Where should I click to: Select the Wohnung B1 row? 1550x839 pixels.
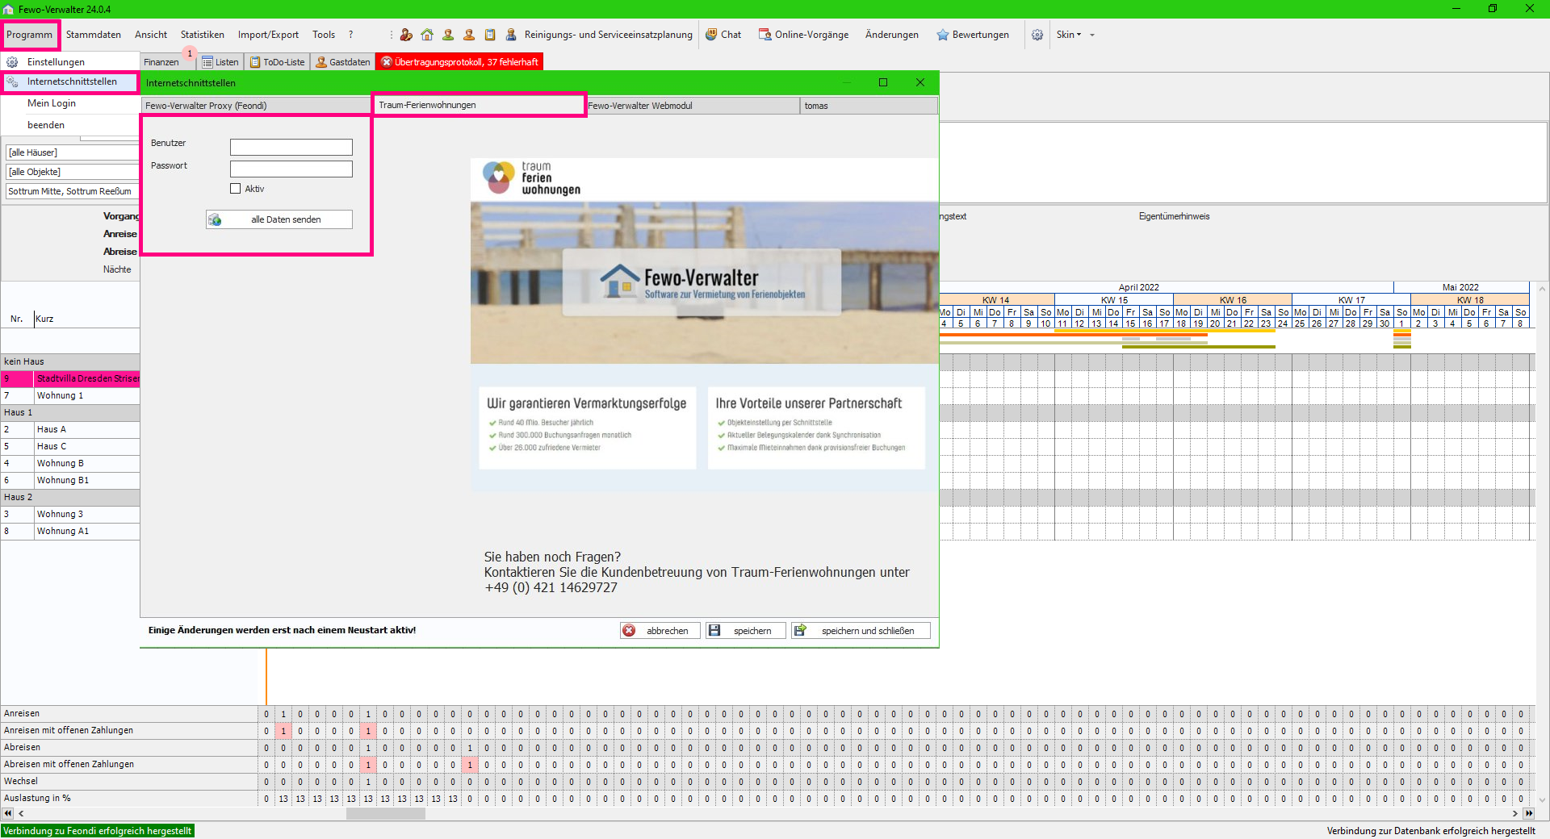click(x=70, y=480)
